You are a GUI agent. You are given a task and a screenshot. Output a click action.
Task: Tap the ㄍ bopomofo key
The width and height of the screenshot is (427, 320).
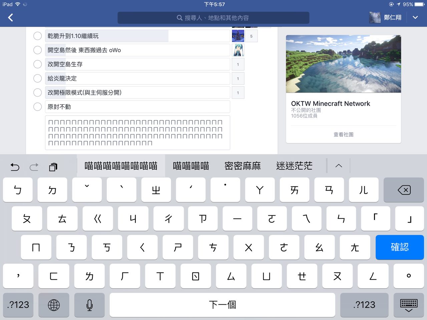(98, 219)
